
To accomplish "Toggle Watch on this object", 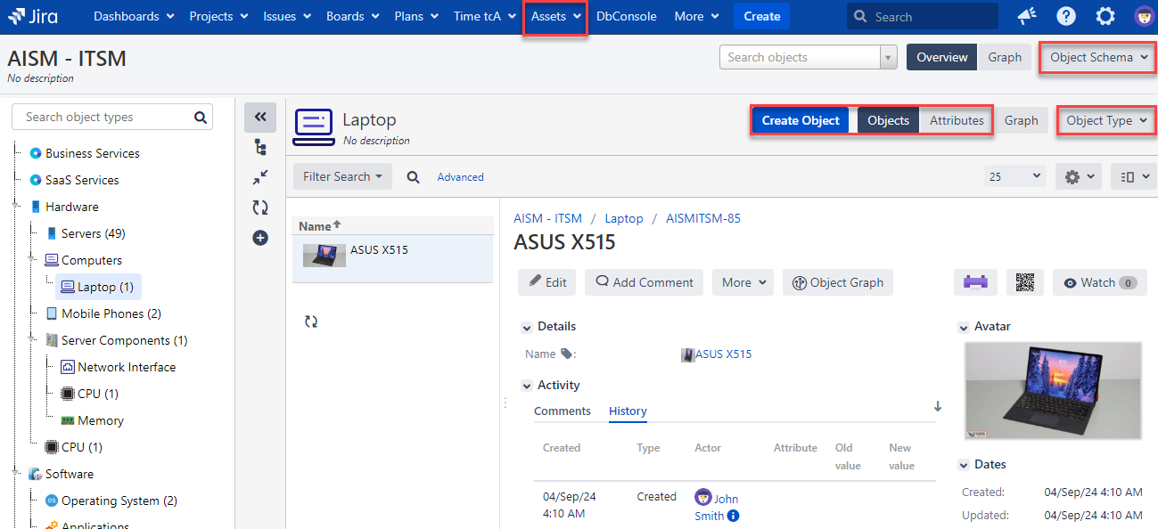I will point(1099,282).
